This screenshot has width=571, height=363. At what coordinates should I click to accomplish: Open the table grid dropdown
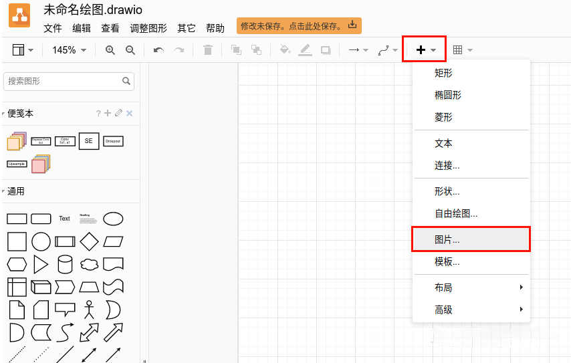pyautogui.click(x=463, y=50)
